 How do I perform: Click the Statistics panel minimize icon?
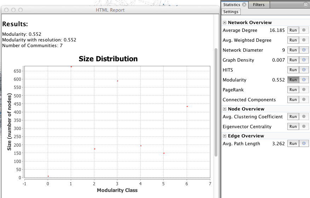tap(306, 5)
